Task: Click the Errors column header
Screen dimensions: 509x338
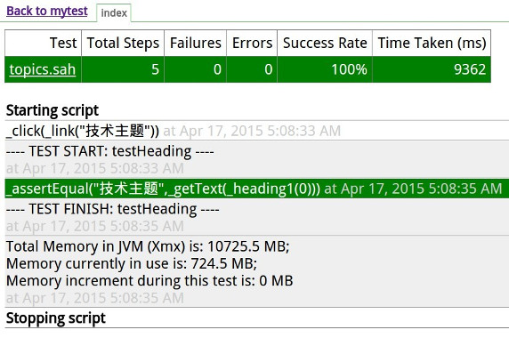Action: (252, 43)
